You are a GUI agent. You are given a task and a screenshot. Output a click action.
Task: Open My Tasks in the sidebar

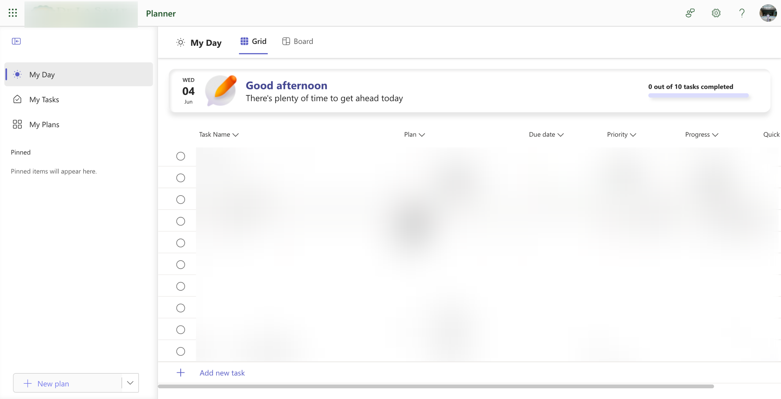(79, 99)
